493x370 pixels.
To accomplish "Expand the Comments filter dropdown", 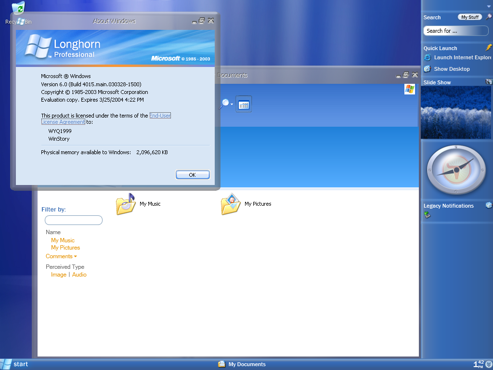I will pyautogui.click(x=61, y=256).
